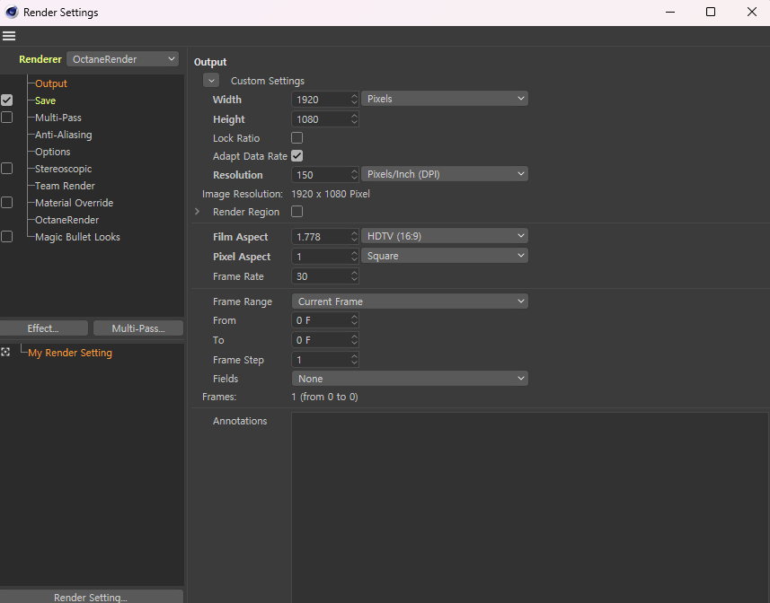Click the Frame Rate stepper arrows
The width and height of the screenshot is (770, 603).
coord(354,276)
